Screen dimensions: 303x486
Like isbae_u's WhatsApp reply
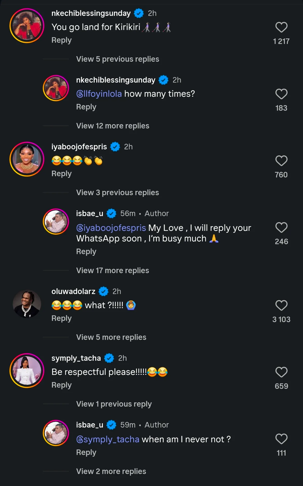281,228
